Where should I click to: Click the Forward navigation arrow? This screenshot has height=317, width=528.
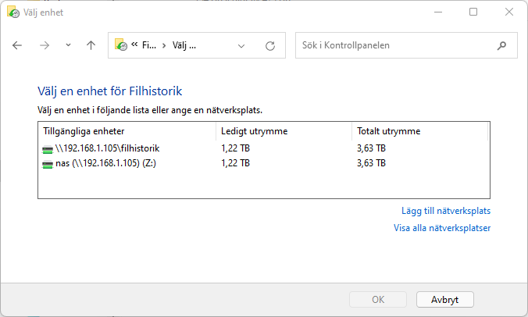45,45
